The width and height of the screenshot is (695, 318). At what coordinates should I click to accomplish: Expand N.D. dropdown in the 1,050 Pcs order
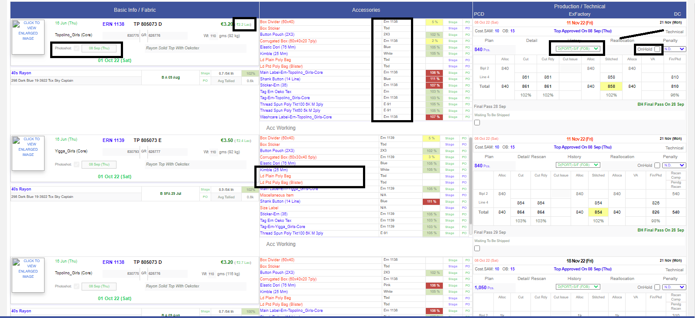click(x=674, y=287)
